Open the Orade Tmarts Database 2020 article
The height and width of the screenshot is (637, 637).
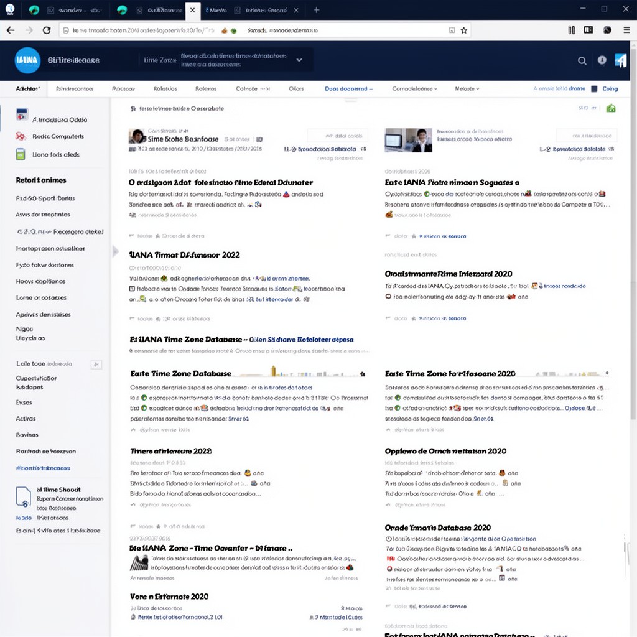(437, 528)
